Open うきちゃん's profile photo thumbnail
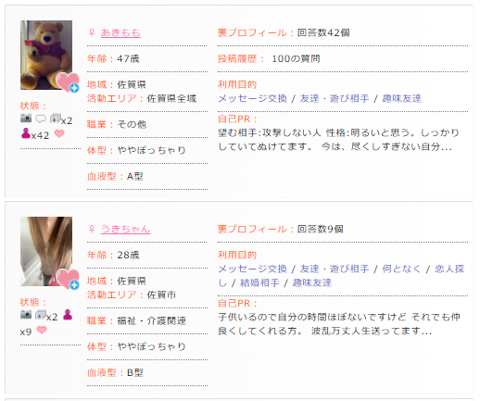This screenshot has width=480, height=401. point(46,251)
